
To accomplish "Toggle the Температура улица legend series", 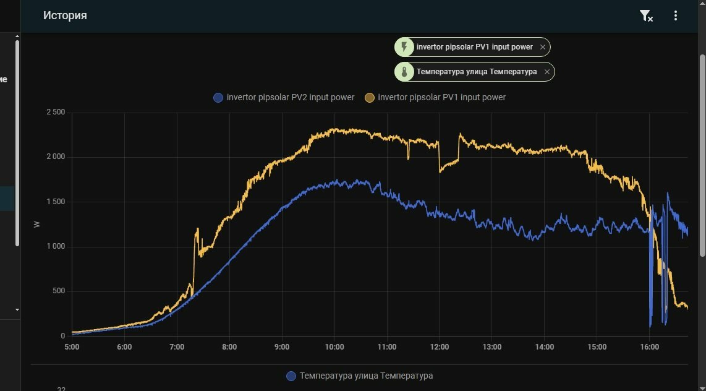I will pyautogui.click(x=360, y=376).
